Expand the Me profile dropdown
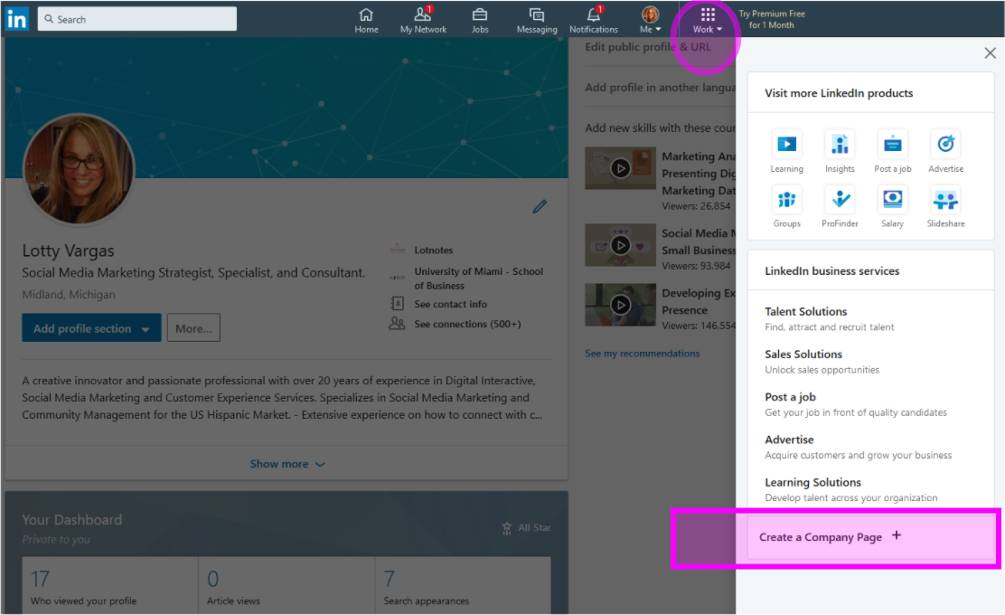 (650, 21)
